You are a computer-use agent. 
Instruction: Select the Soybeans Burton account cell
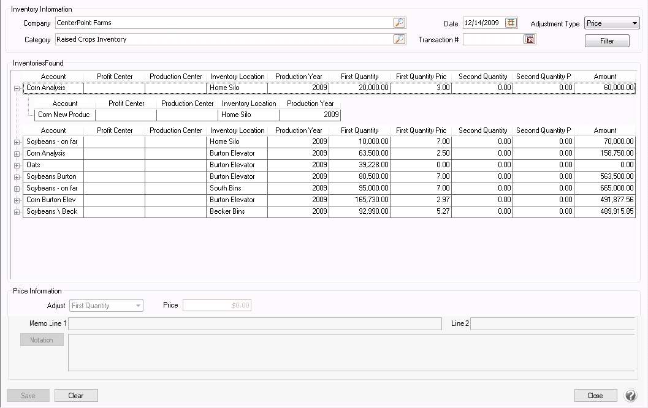(x=53, y=176)
